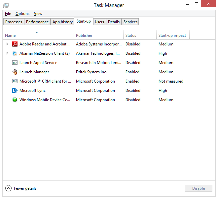Screen dimensions: 218x199
Task: Switch to the Users tab
Action: (99, 22)
